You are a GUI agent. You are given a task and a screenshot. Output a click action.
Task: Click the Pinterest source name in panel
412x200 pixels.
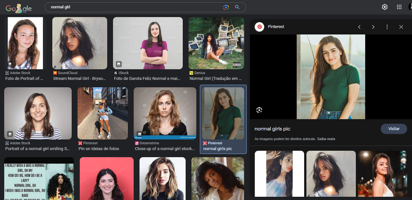click(276, 27)
